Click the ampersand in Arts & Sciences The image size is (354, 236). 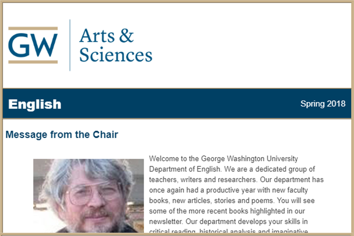pos(127,35)
